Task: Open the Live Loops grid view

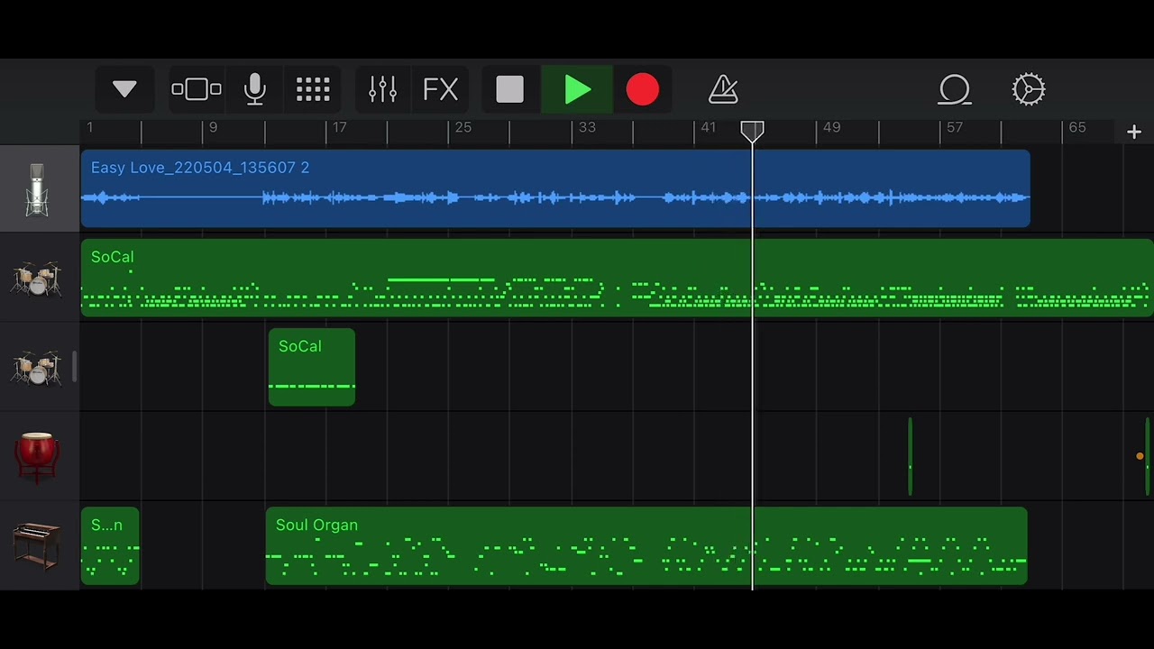Action: [313, 89]
